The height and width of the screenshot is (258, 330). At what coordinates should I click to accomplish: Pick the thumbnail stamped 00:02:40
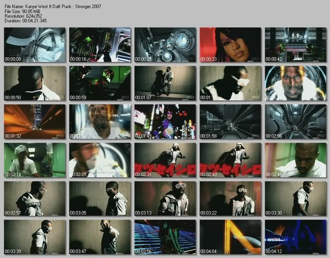pyautogui.click(x=231, y=160)
